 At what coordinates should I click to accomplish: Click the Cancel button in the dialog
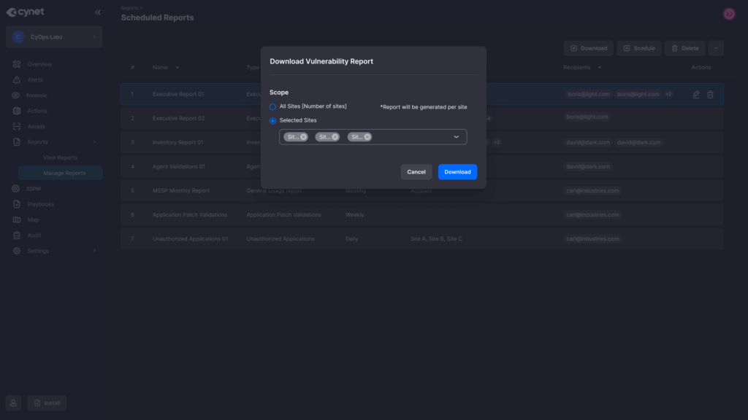(x=416, y=172)
